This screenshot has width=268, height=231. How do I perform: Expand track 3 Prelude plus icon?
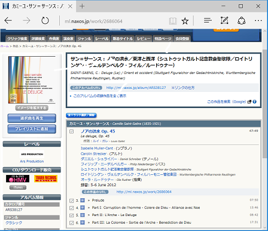pos(83,200)
